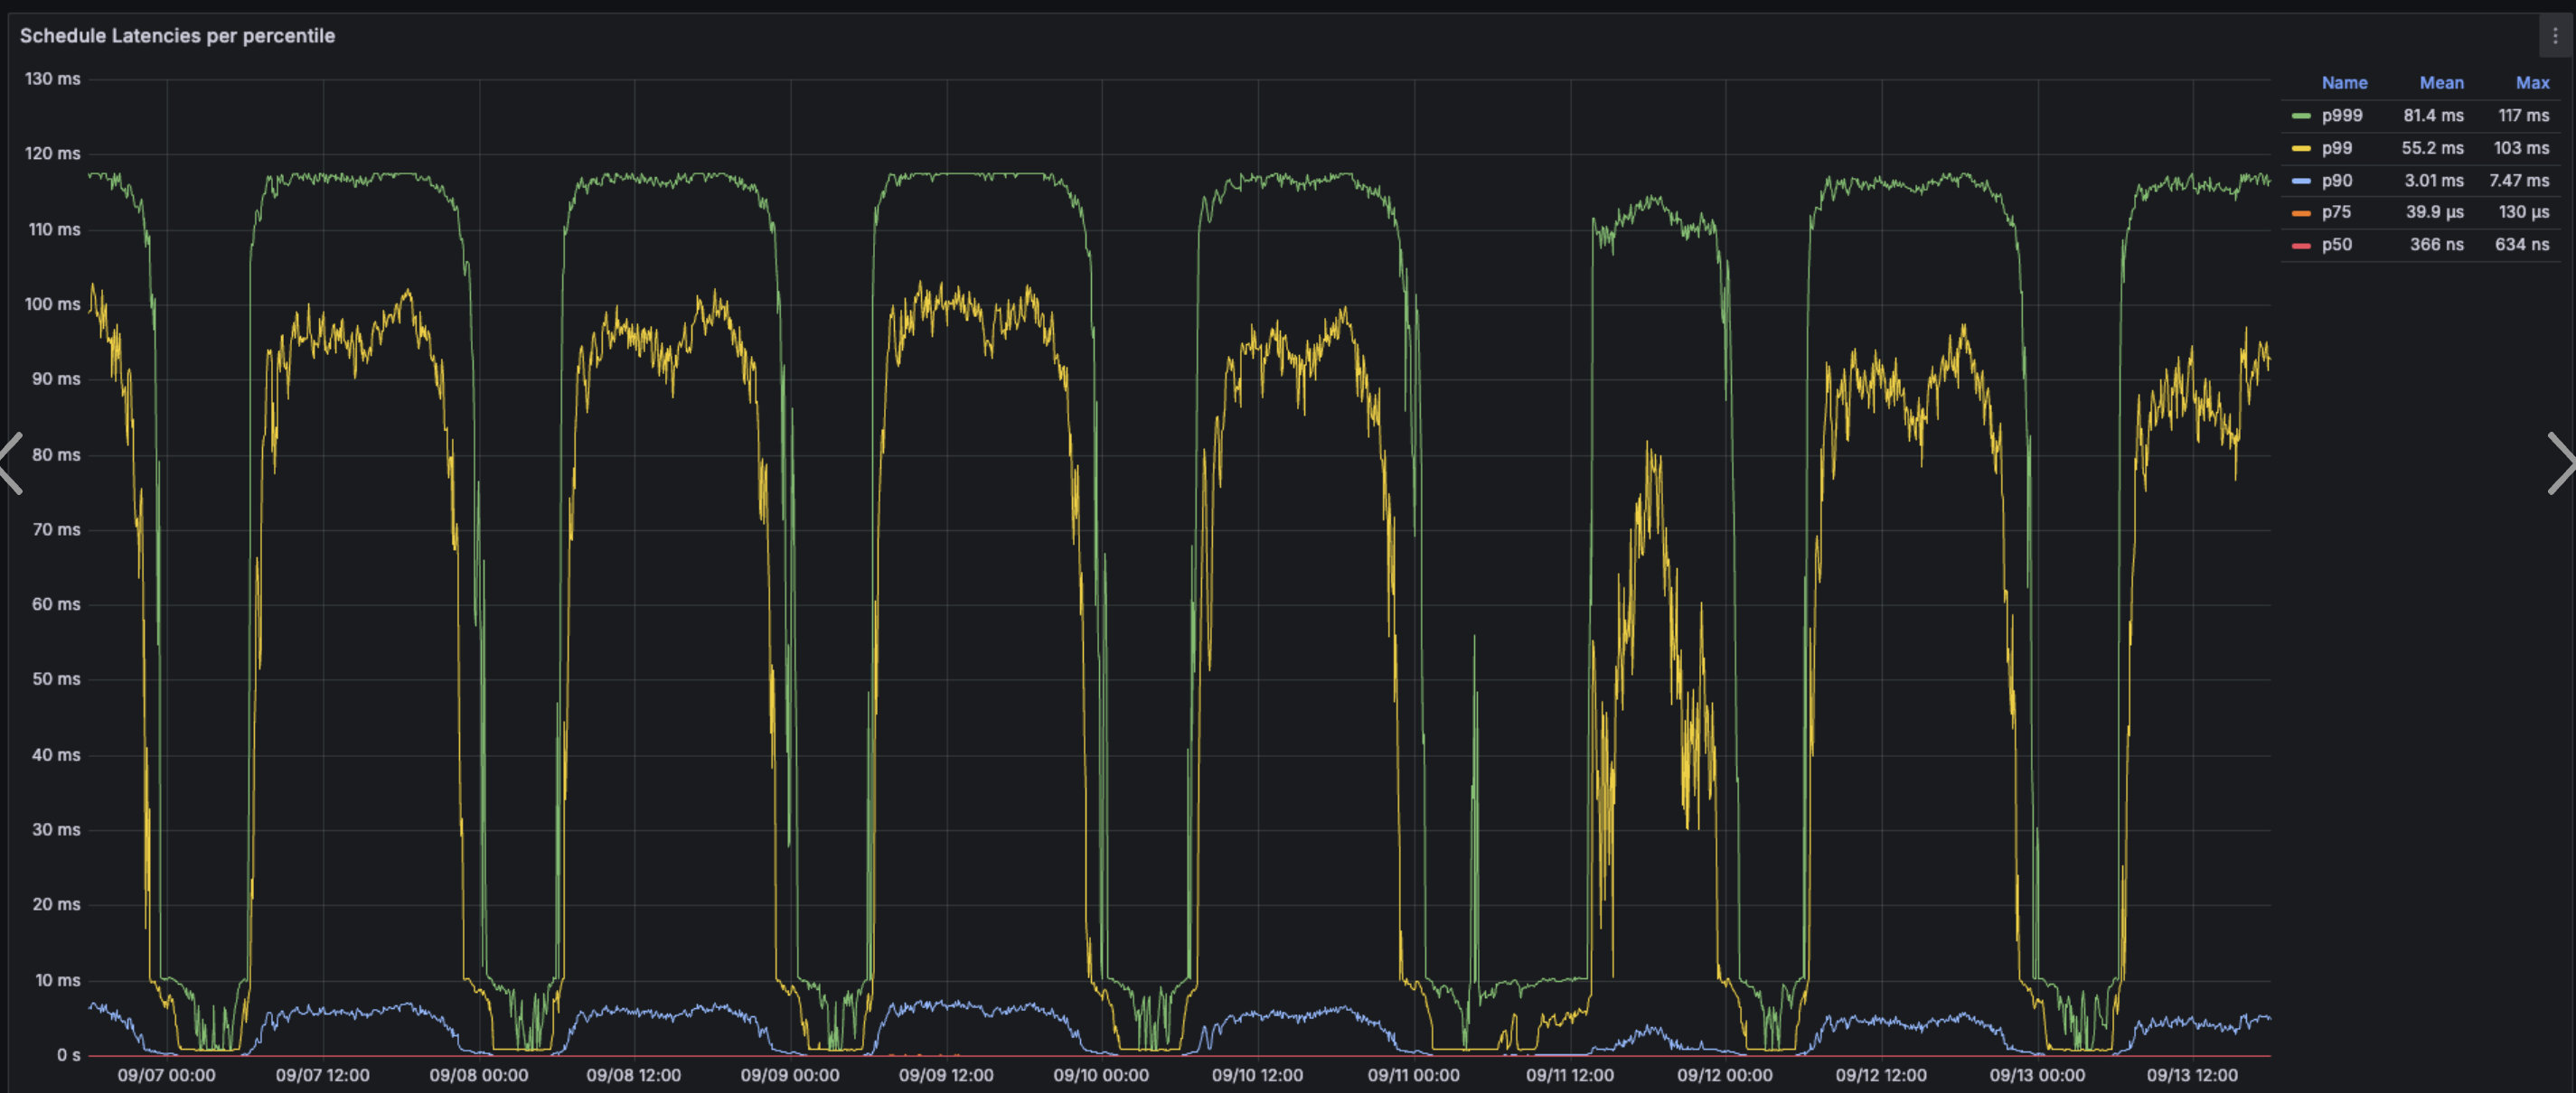Viewport: 2576px width, 1093px height.
Task: Click the panel title Schedule Latencies per percentile
Action: [x=177, y=36]
